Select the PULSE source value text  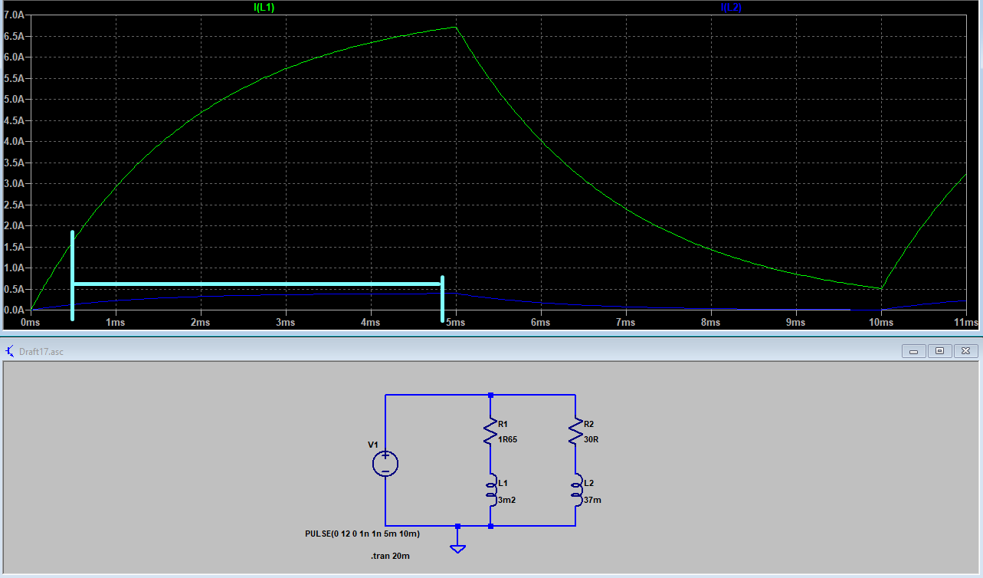coord(362,534)
